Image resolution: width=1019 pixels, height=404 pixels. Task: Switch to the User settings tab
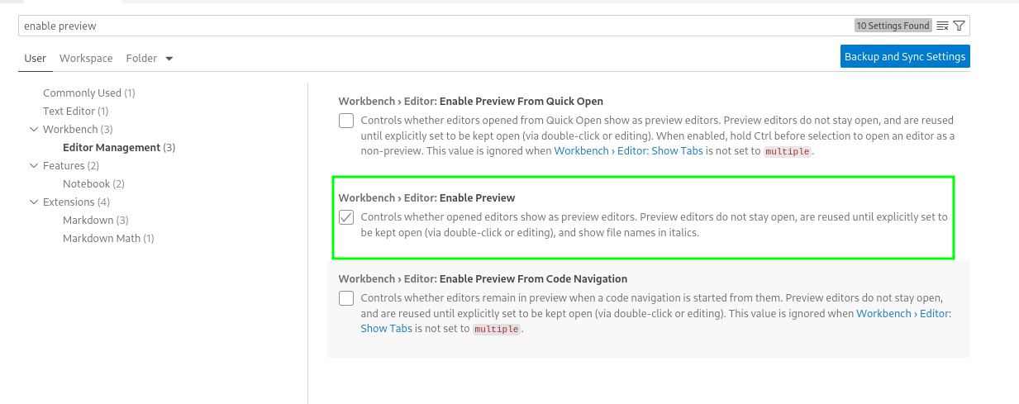click(x=36, y=59)
